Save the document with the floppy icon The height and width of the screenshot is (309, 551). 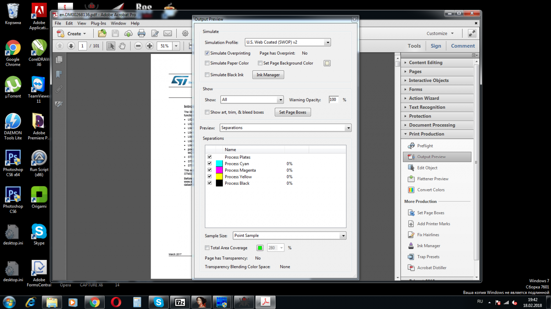(115, 34)
